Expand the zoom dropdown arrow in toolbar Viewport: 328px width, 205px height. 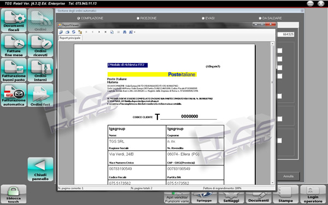pos(134,32)
